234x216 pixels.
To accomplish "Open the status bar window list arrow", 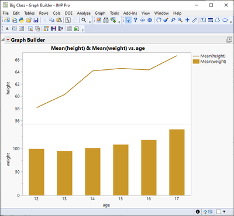I will pos(224,211).
